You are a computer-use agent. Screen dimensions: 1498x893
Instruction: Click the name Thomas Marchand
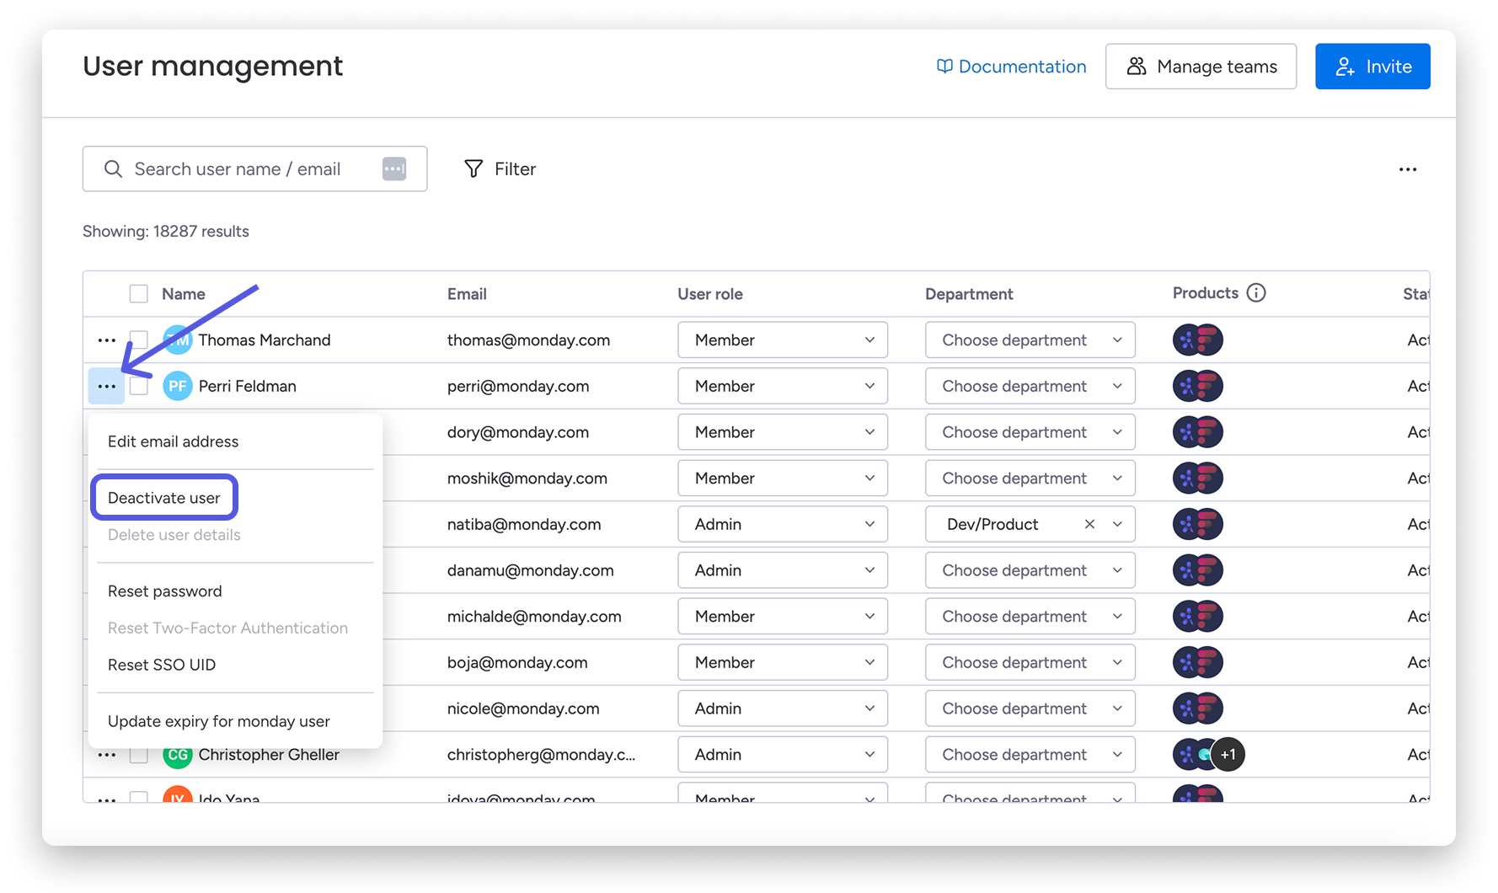(x=265, y=340)
